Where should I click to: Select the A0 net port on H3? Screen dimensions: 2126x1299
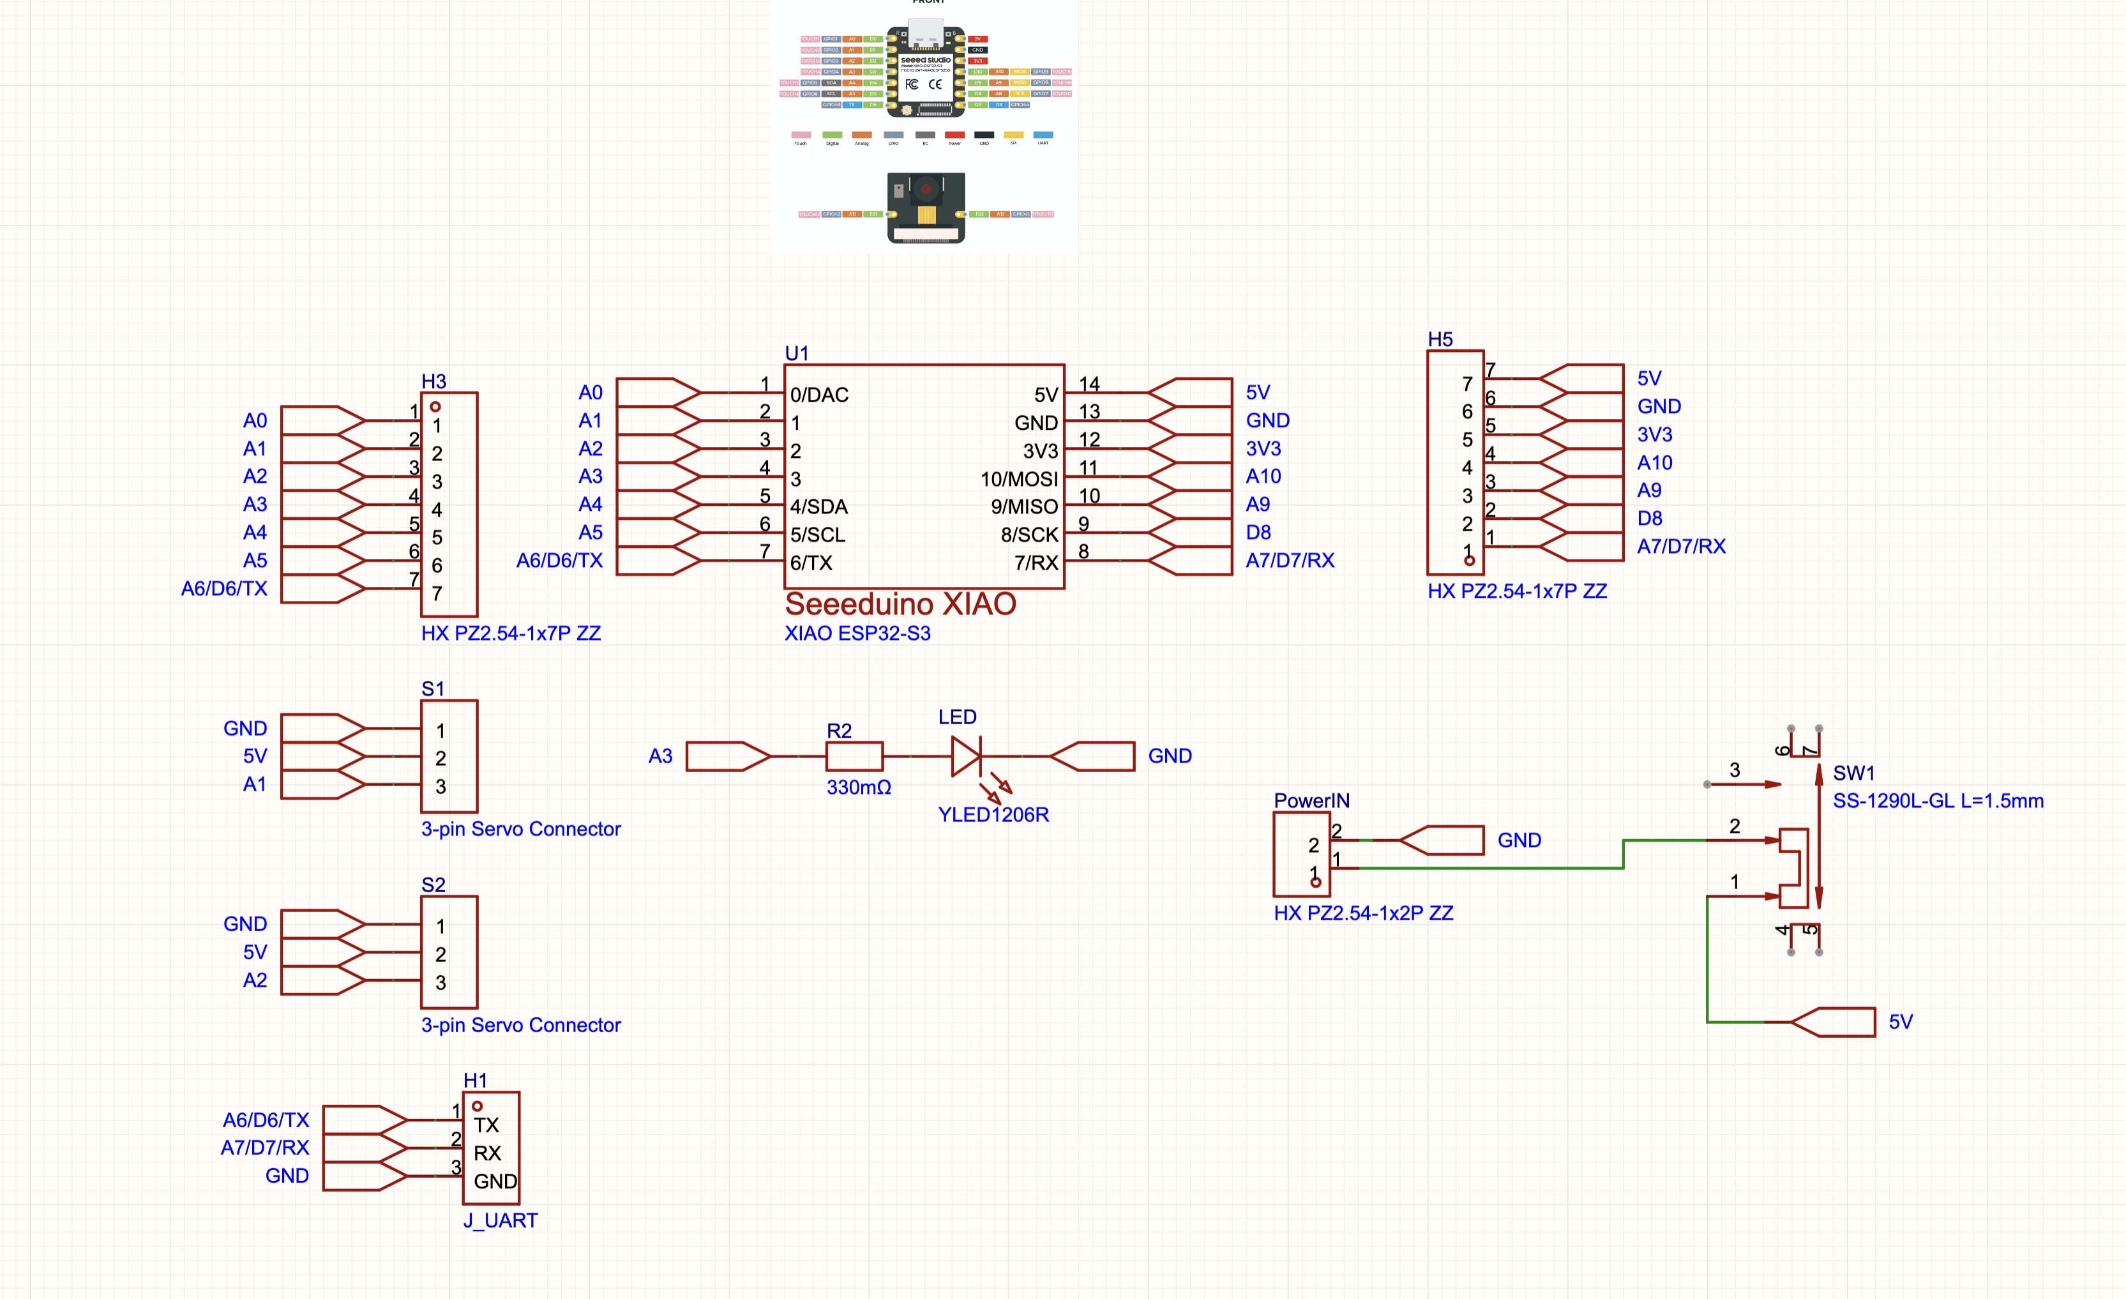pos(322,420)
